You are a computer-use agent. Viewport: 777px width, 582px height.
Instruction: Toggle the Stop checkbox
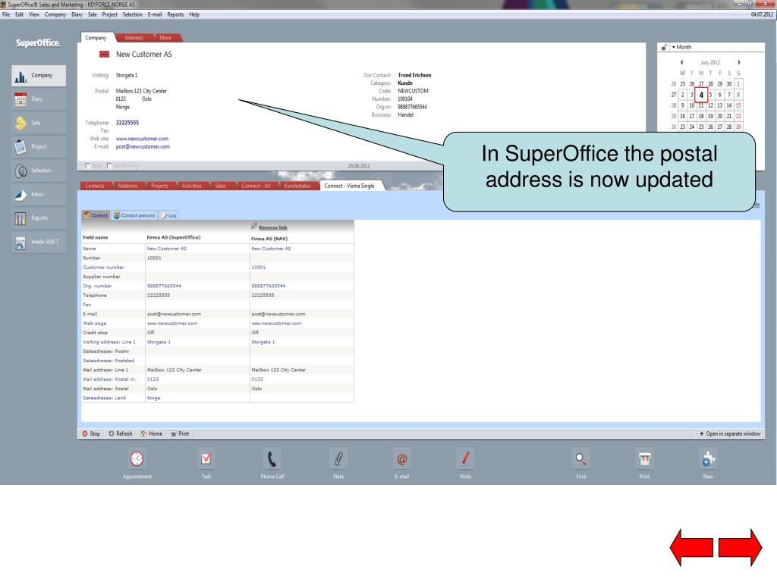[88, 166]
